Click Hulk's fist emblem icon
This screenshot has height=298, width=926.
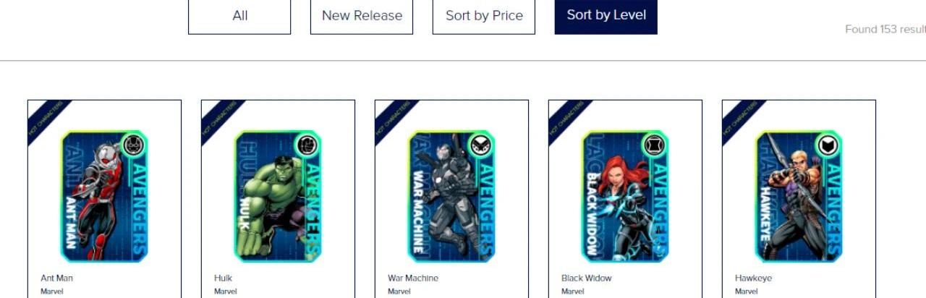pos(307,145)
